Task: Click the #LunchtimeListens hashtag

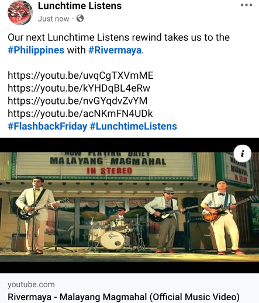Action: coord(133,126)
